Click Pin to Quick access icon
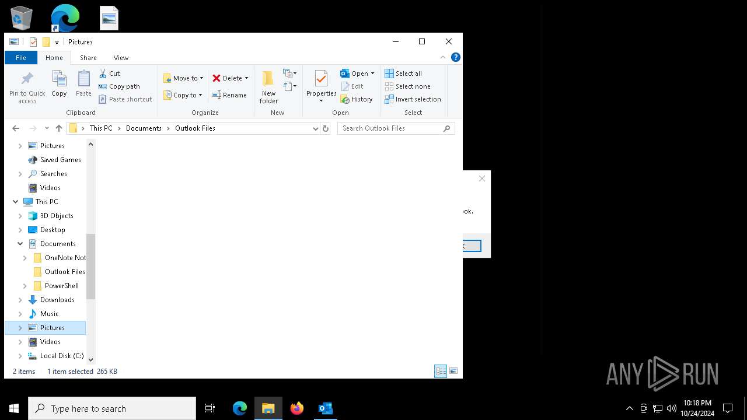The width and height of the screenshot is (747, 420). point(27,87)
